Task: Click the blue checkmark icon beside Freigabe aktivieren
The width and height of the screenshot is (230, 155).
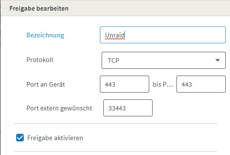Action: tap(20, 138)
